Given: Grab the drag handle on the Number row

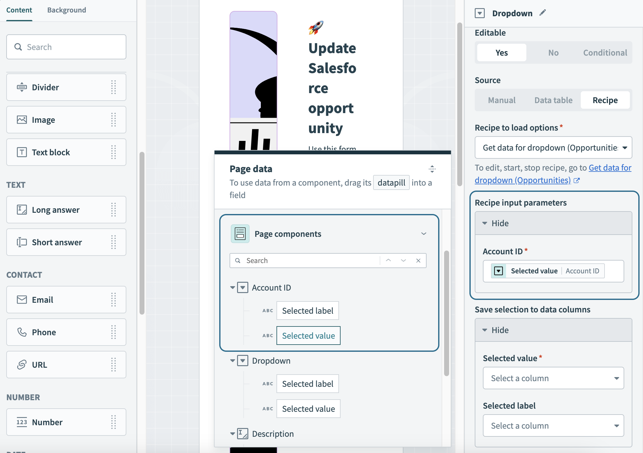Looking at the screenshot, I should [x=114, y=422].
